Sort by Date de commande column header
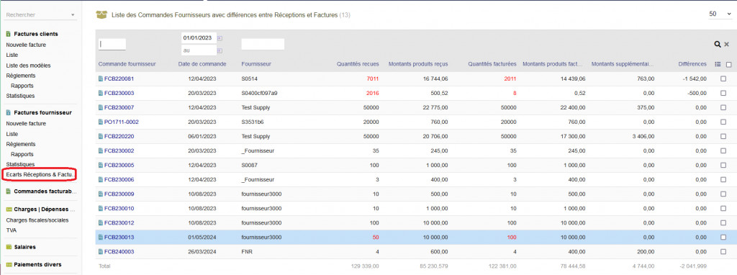Viewport: 737px width, 275px height. tap(202, 64)
